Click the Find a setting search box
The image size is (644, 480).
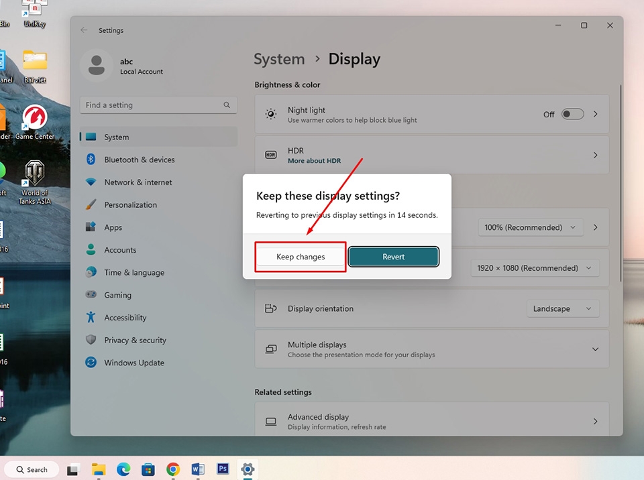(x=158, y=105)
